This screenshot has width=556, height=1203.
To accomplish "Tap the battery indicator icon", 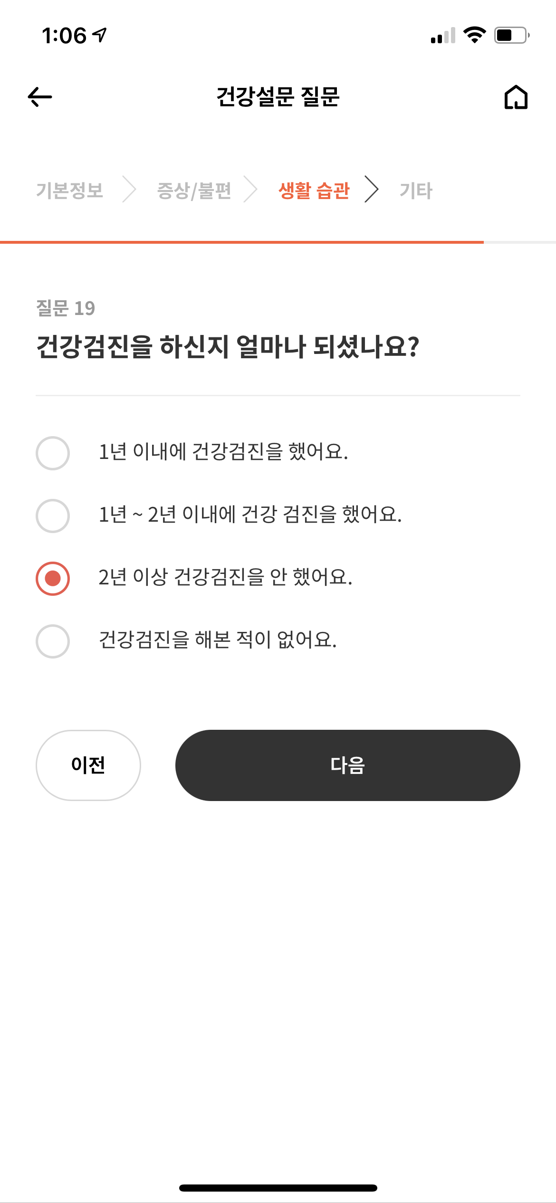I will click(512, 35).
